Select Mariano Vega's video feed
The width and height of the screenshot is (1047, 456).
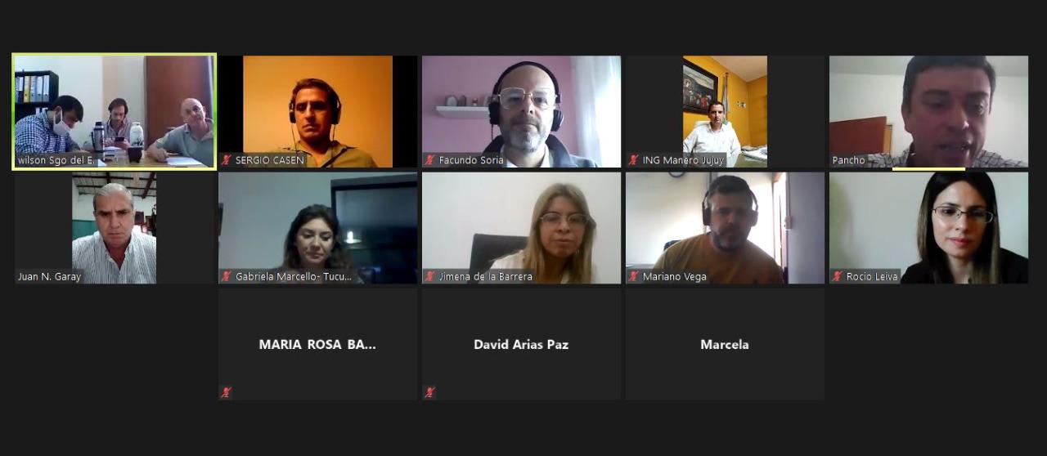click(725, 228)
